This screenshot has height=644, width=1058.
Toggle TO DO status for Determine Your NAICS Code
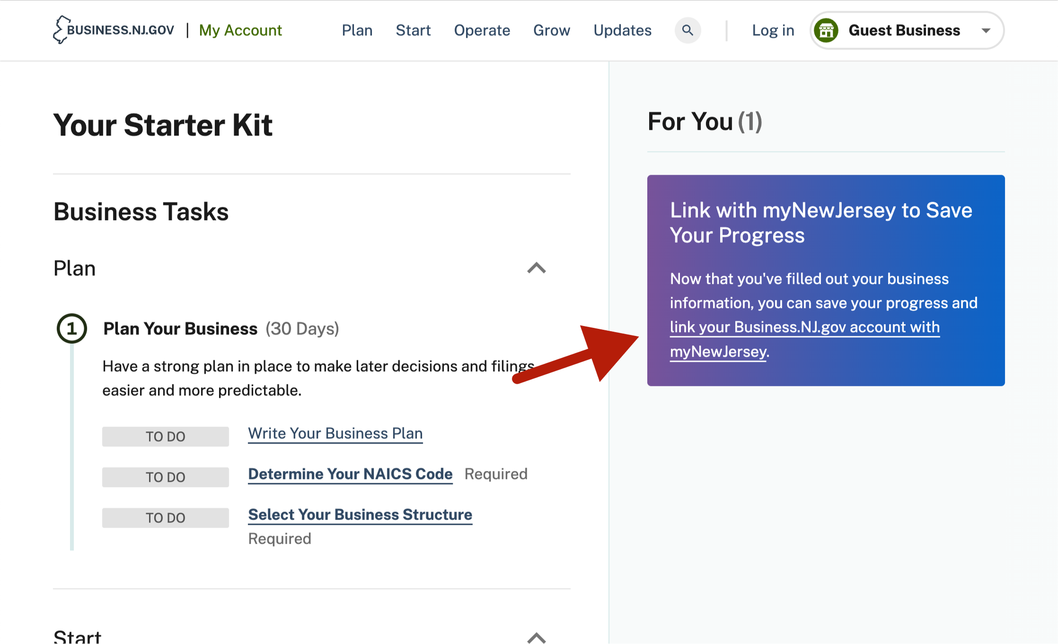pyautogui.click(x=166, y=477)
